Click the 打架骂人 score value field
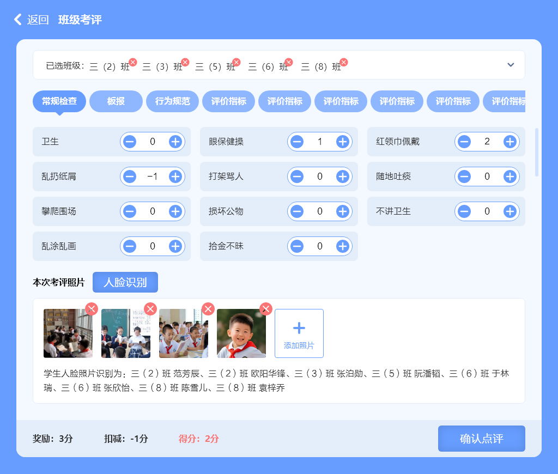Image resolution: width=558 pixels, height=474 pixels. (320, 177)
